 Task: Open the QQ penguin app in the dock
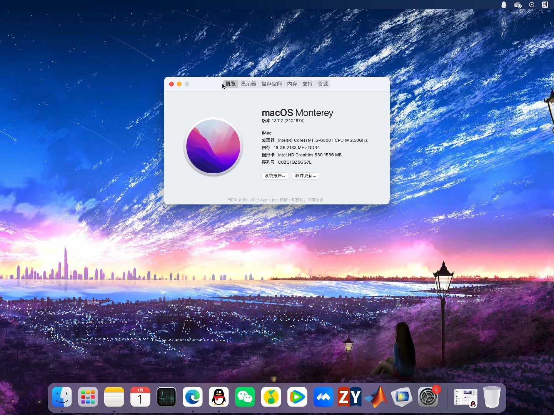coord(219,397)
